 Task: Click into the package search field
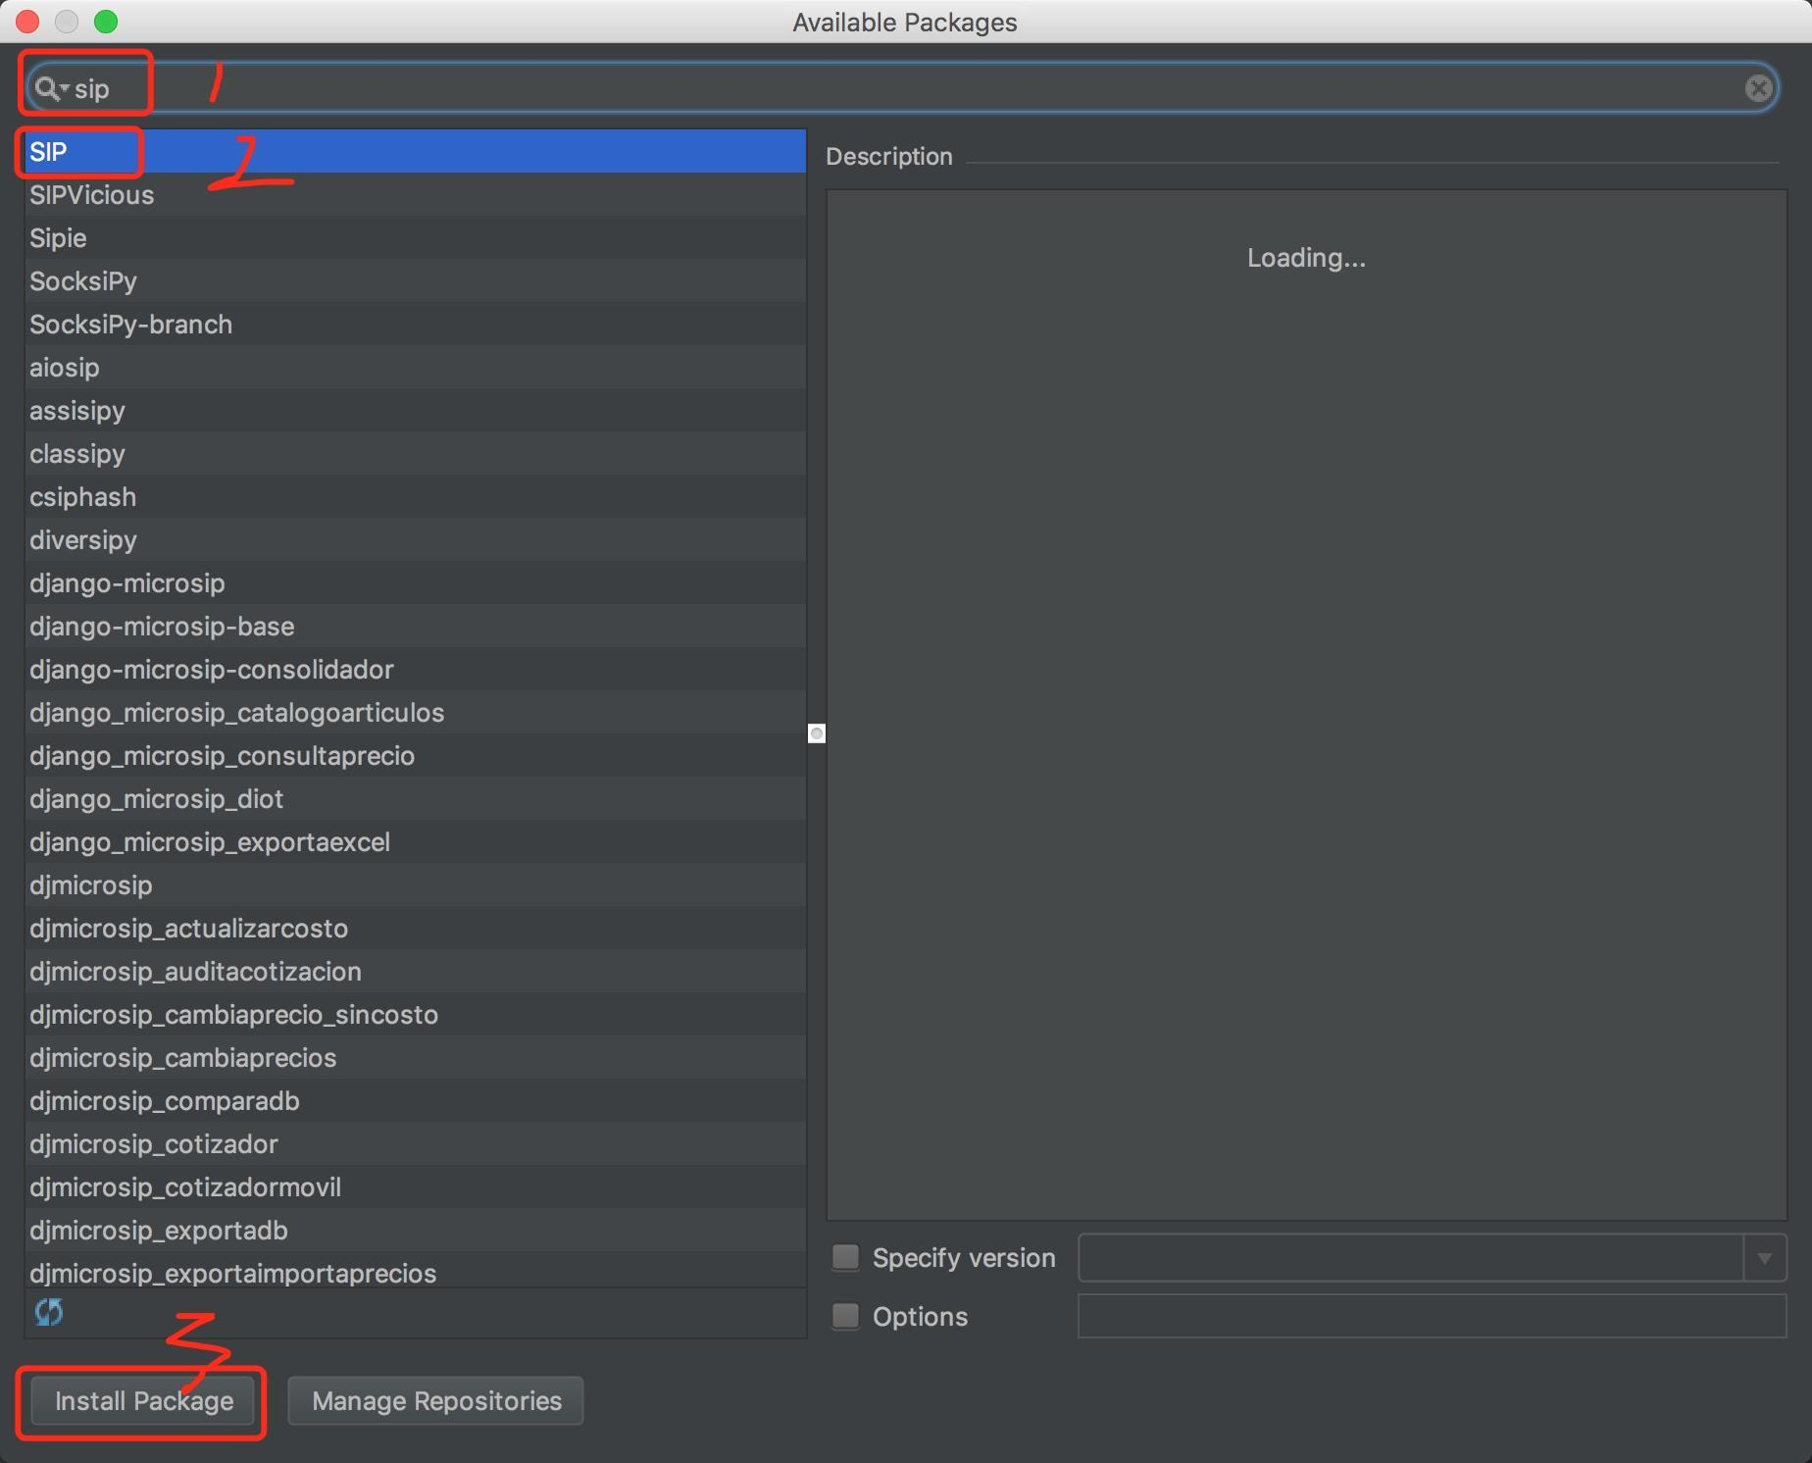point(902,88)
